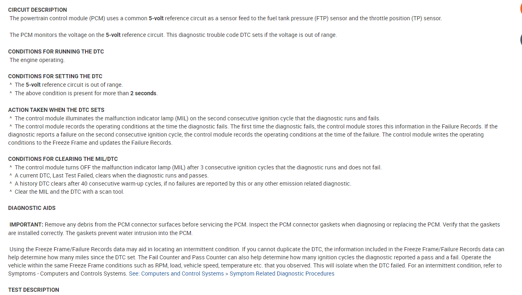This screenshot has height=295, width=522.
Task: Click "The engine operating." line
Action: (37, 60)
